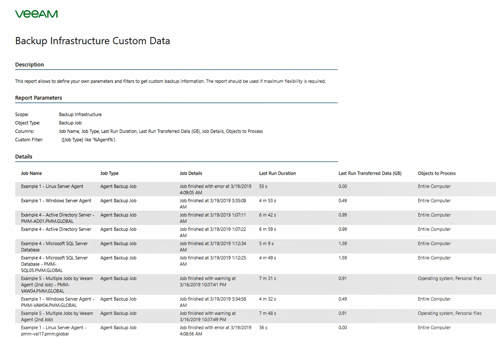Click the duration value 5 m 9 s
This screenshot has height=338, width=496.
tap(266, 244)
